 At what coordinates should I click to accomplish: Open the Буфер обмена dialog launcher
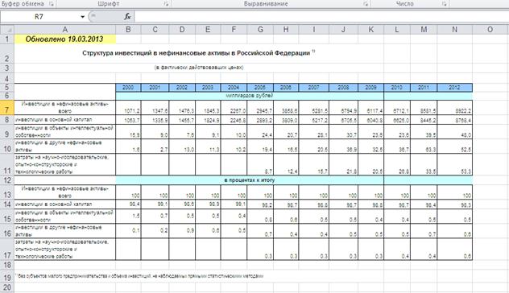click(x=51, y=4)
